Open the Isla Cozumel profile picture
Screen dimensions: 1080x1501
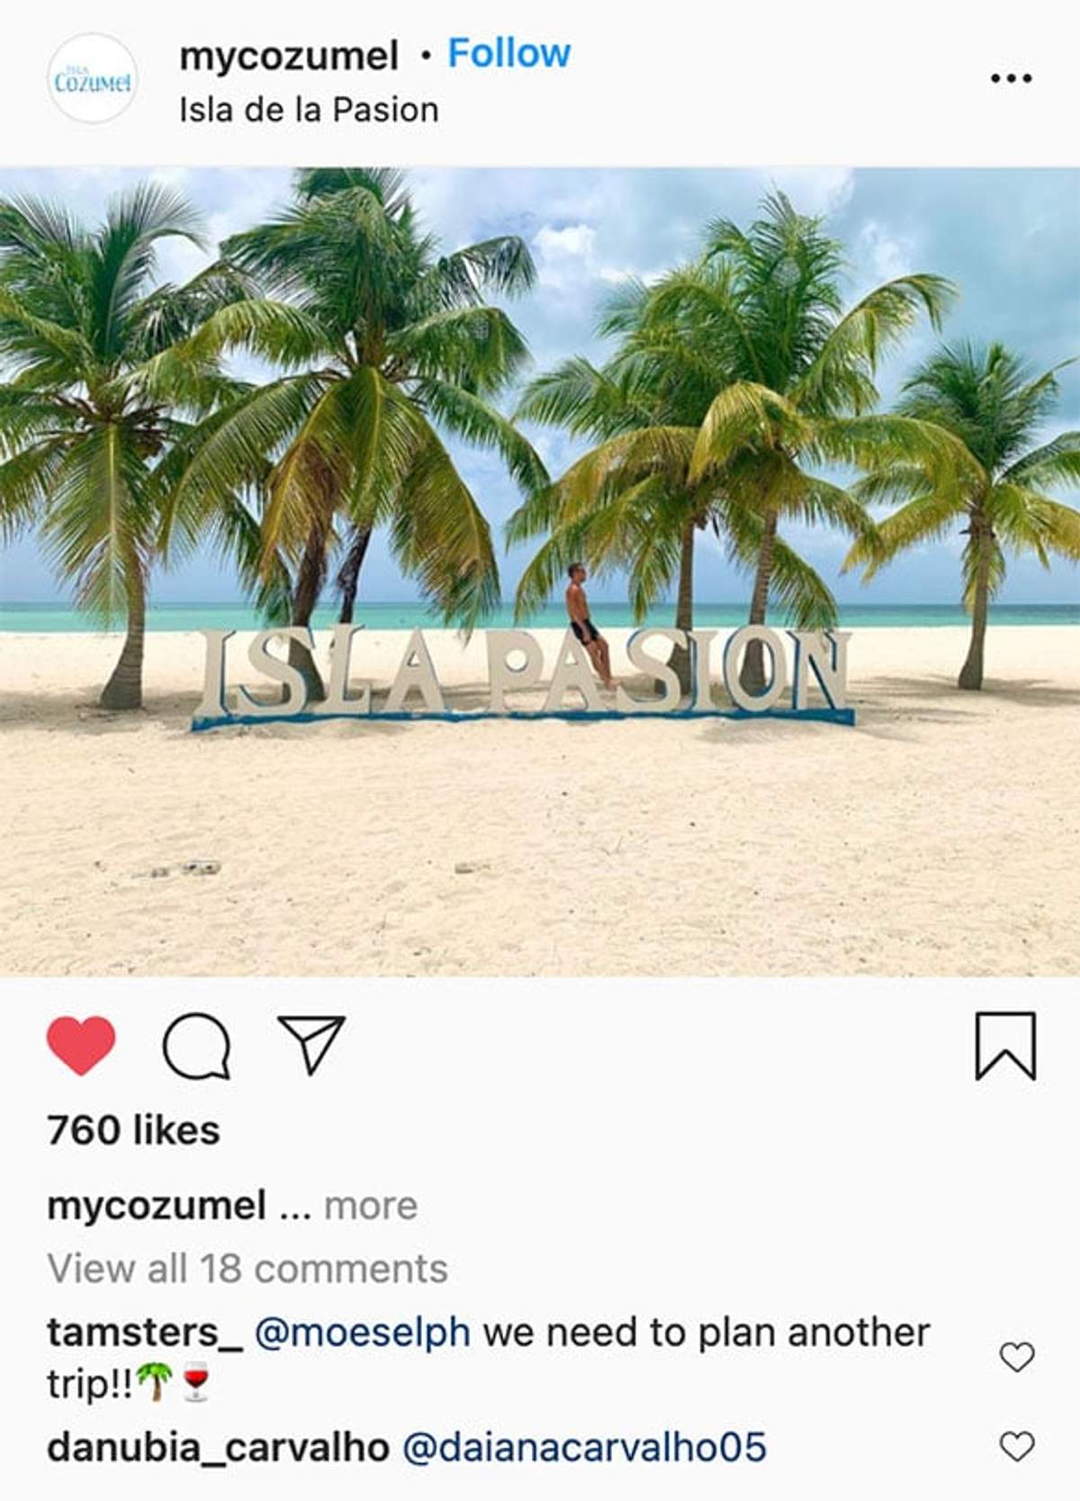(92, 79)
